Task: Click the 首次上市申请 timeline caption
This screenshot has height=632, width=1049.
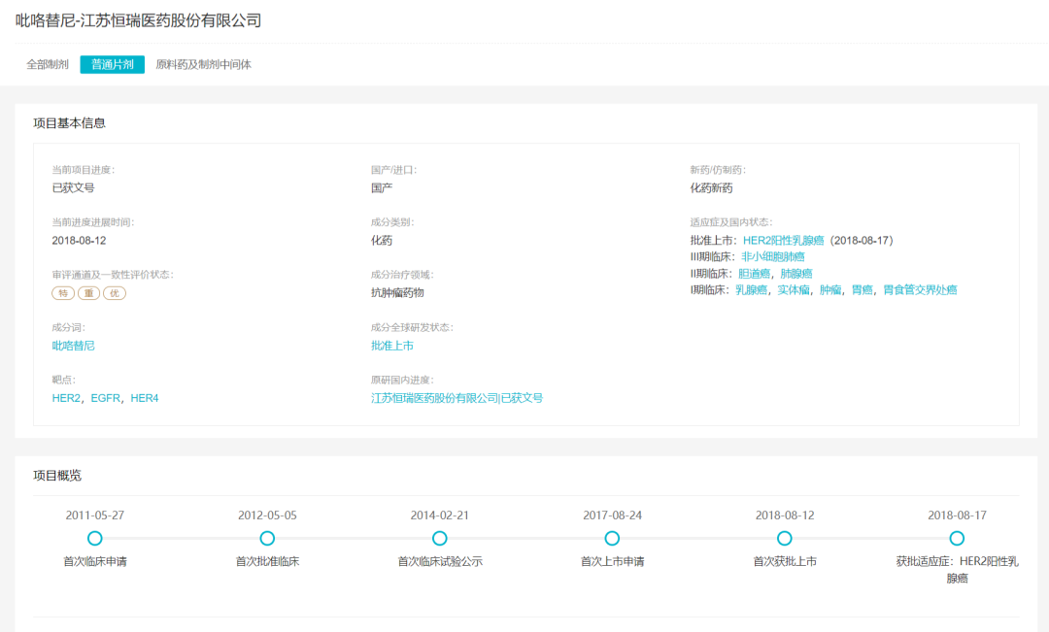Action: [x=612, y=562]
